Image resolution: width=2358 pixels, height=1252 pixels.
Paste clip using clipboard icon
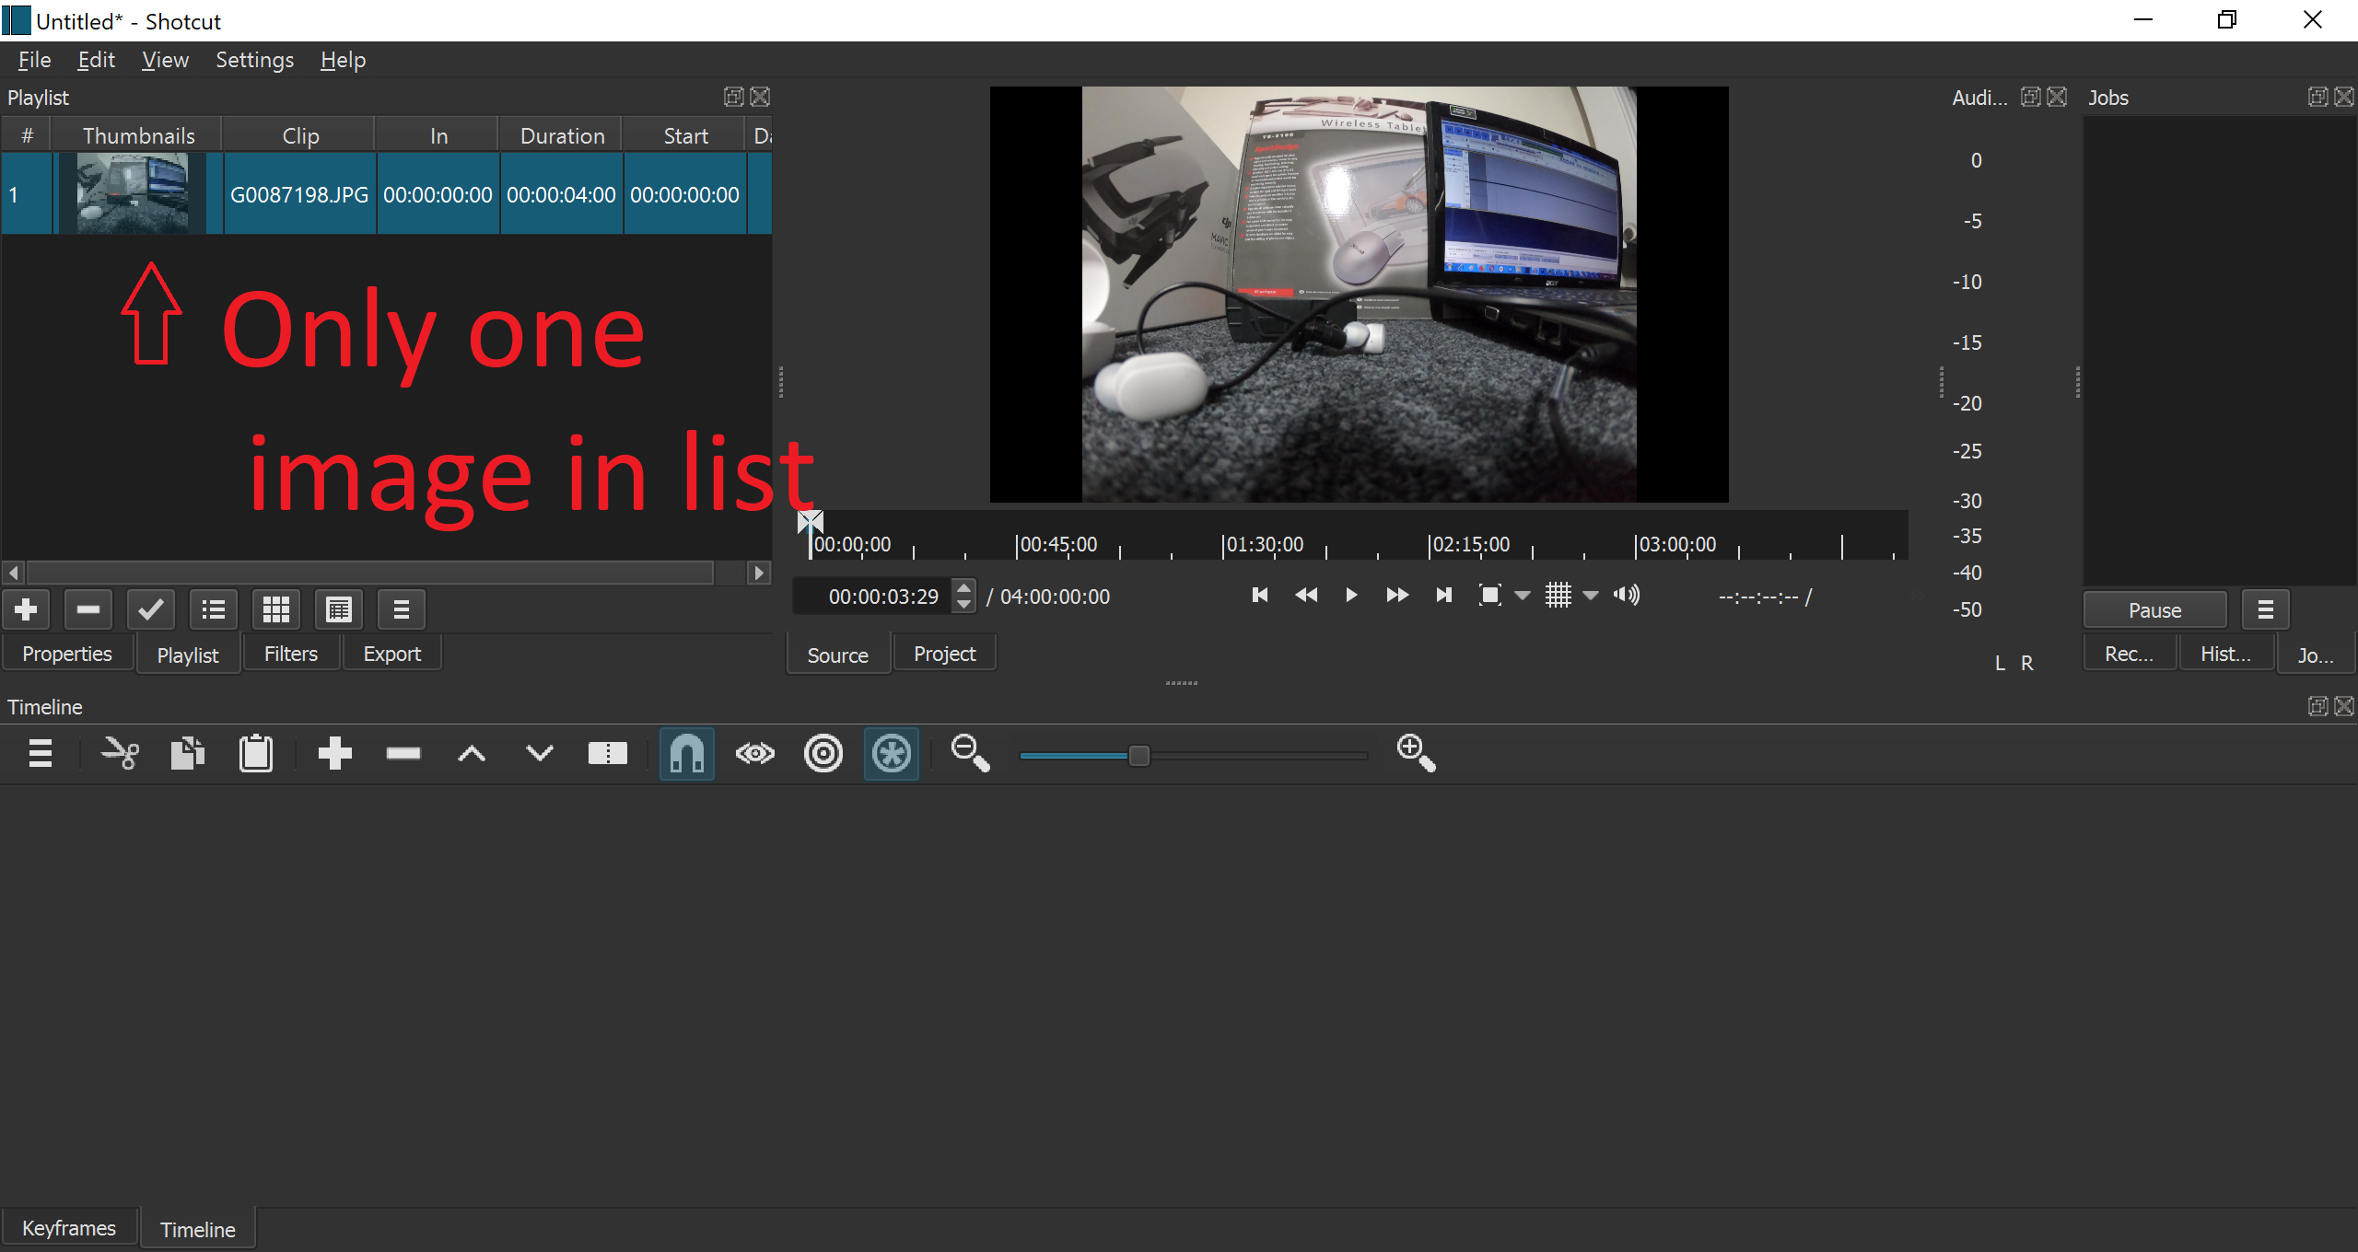coord(256,754)
